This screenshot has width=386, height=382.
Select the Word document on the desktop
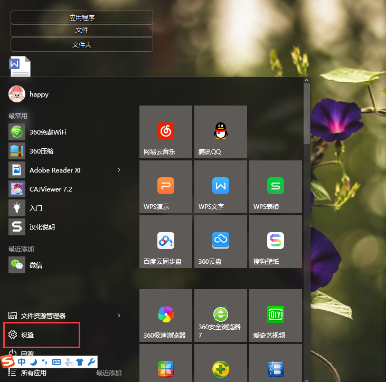20,66
